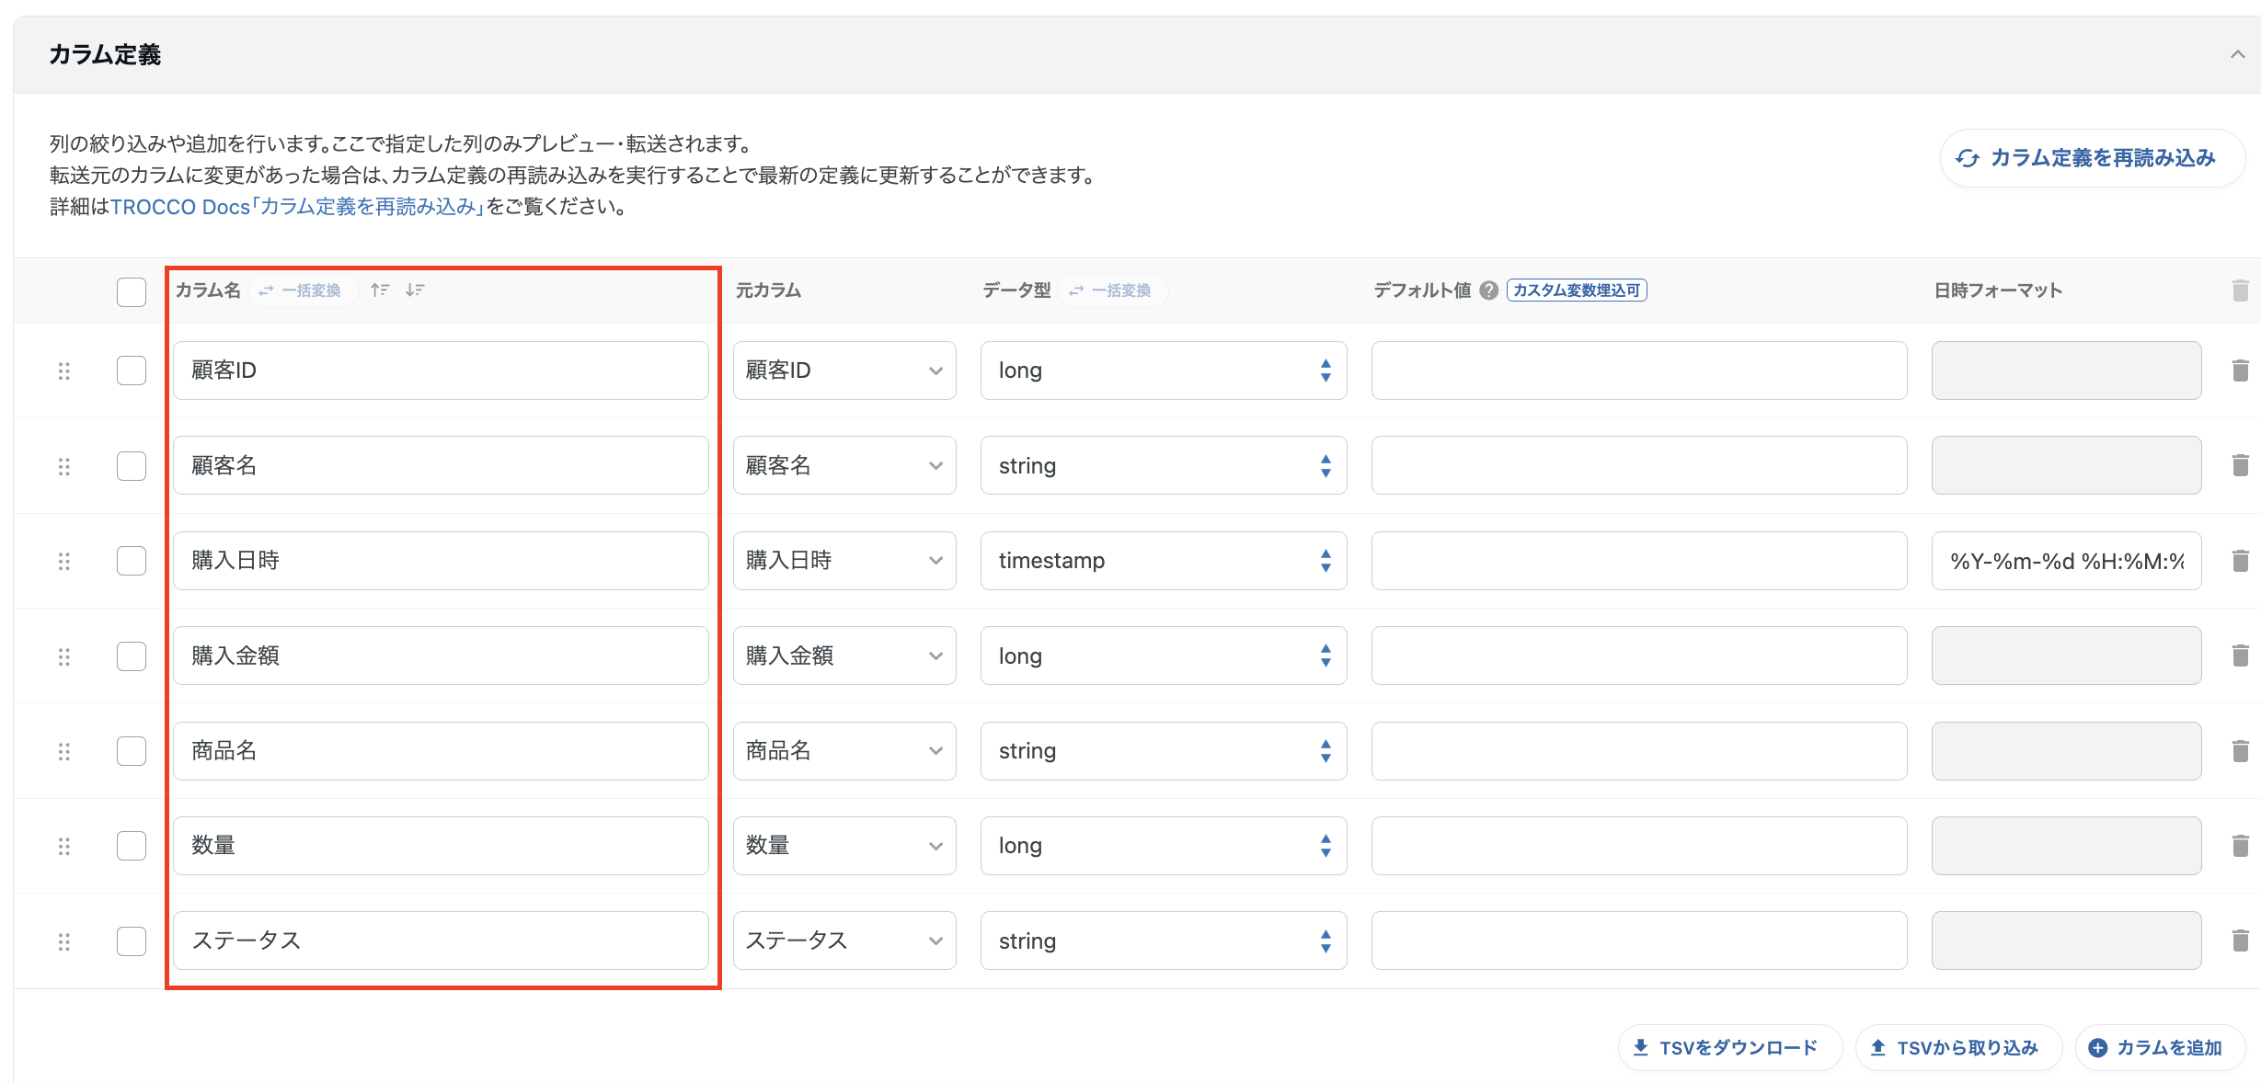Focus the default value field for 数量
The height and width of the screenshot is (1083, 2261).
(1639, 846)
